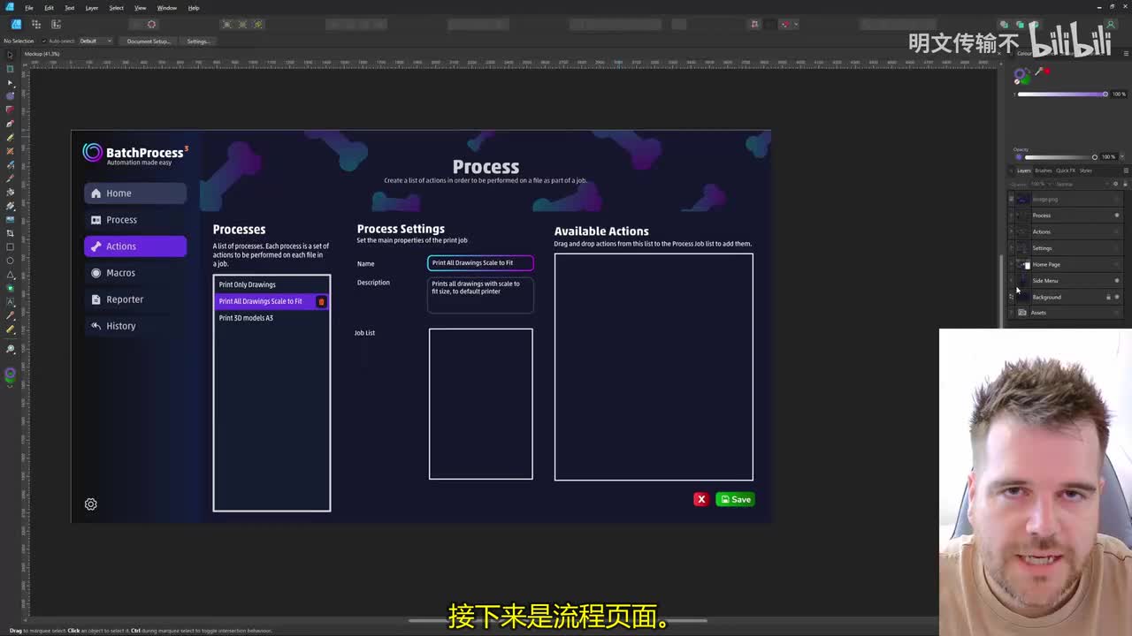Click the Reporter sidebar button in mockup
This screenshot has width=1132, height=636.
135,299
